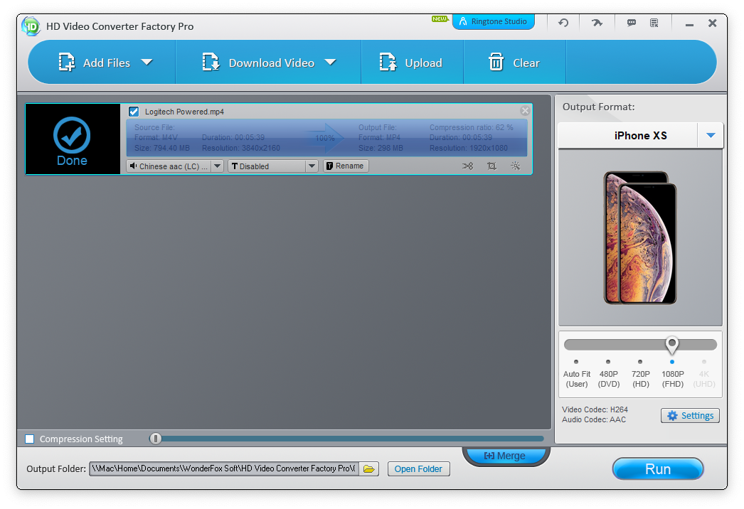Click the 100% progress arrow

coord(325,138)
